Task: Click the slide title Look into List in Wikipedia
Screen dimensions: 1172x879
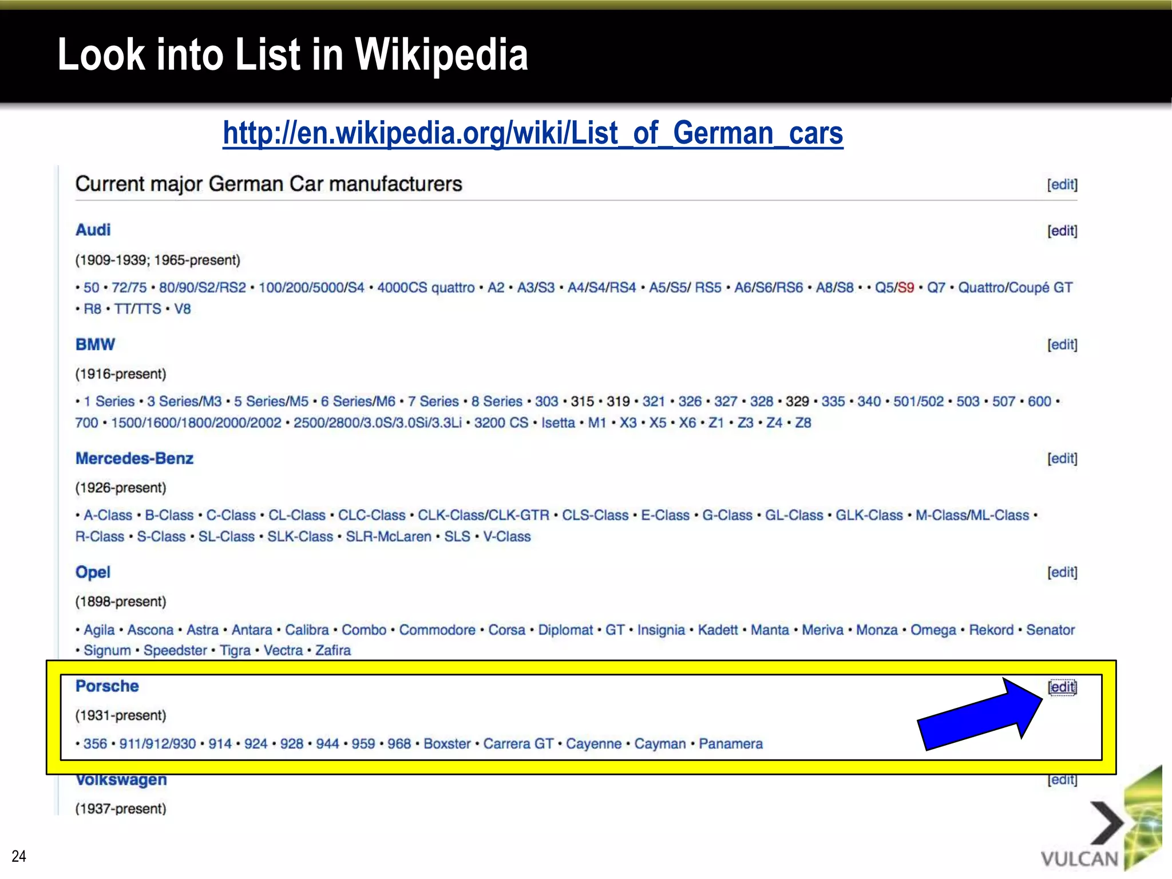Action: point(292,54)
